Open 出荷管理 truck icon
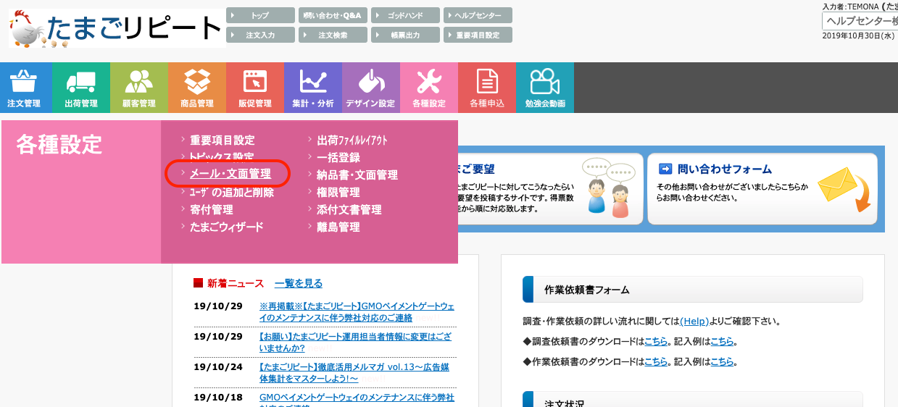 click(81, 88)
